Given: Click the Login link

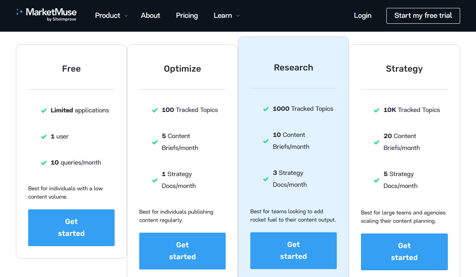Looking at the screenshot, I should 363,15.
